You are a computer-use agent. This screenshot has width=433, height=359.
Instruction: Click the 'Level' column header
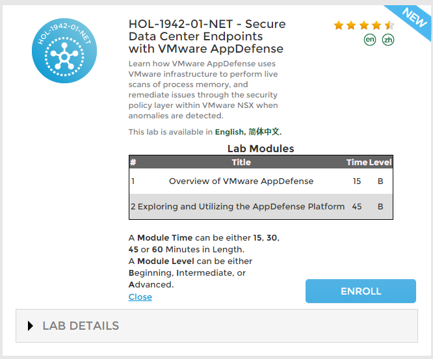pyautogui.click(x=380, y=162)
